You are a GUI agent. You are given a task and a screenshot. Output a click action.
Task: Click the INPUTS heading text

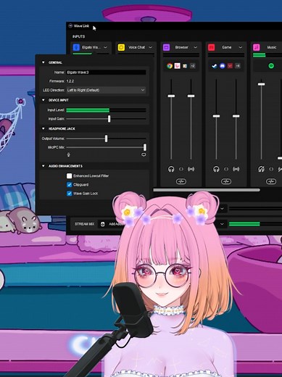pyautogui.click(x=78, y=36)
